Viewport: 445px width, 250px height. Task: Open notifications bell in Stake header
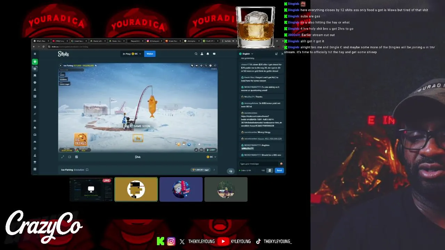[208, 54]
